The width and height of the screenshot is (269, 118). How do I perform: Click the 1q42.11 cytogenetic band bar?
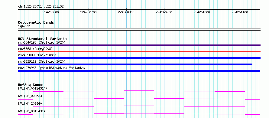pos(139,29)
